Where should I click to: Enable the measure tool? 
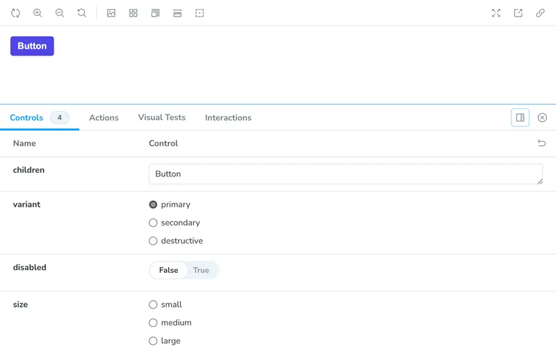coord(178,13)
